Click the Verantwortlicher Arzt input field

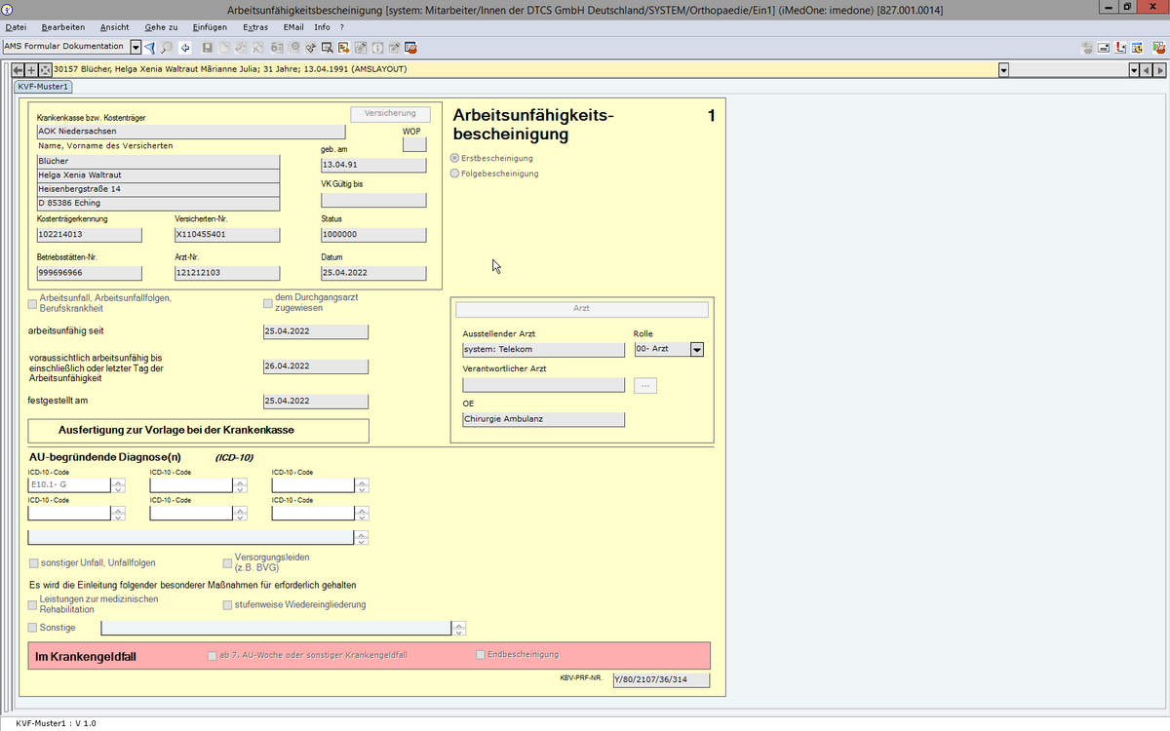[x=544, y=386]
